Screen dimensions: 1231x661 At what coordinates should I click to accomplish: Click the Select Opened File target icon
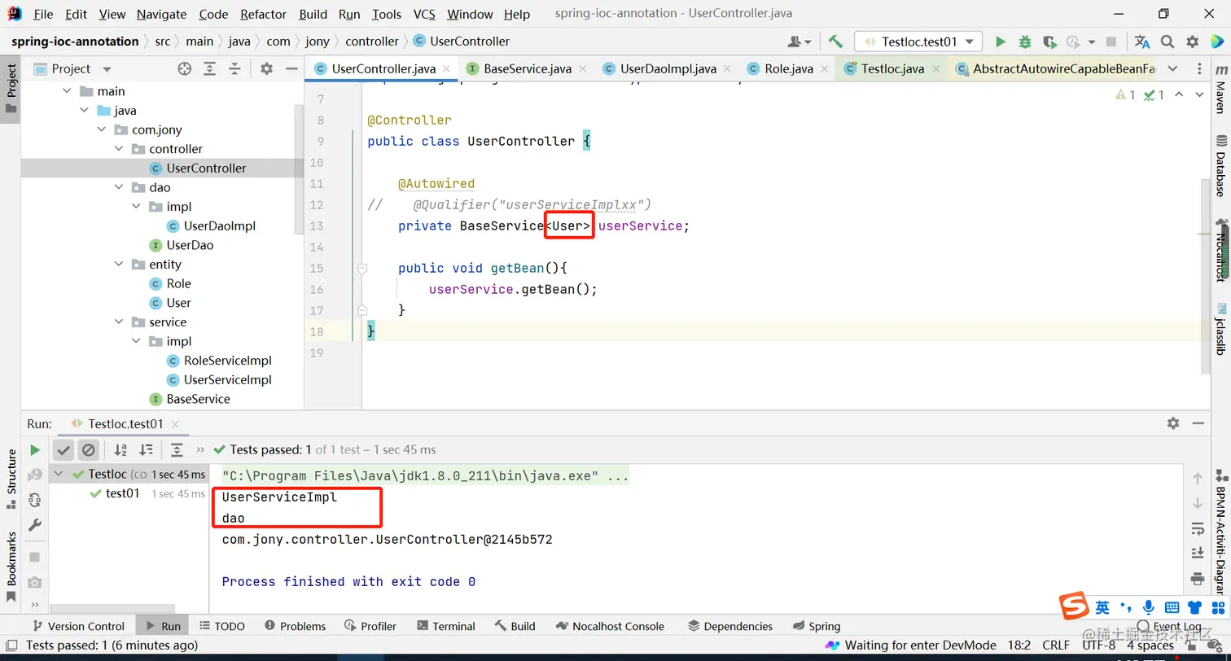(x=185, y=69)
